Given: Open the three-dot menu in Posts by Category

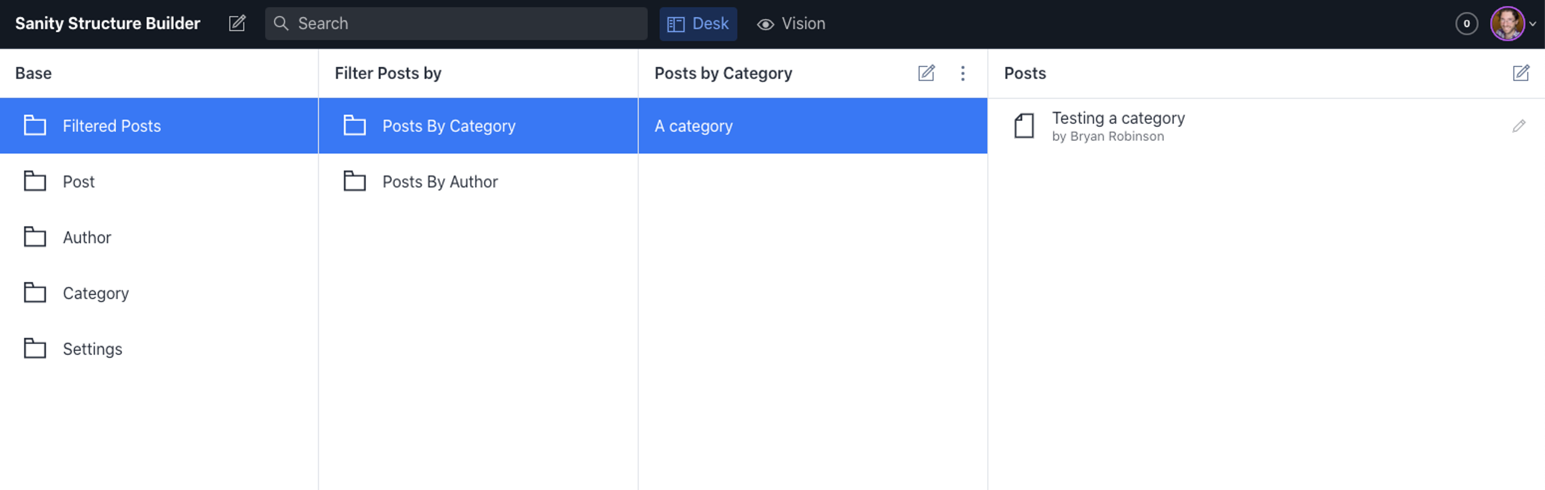Looking at the screenshot, I should (963, 73).
